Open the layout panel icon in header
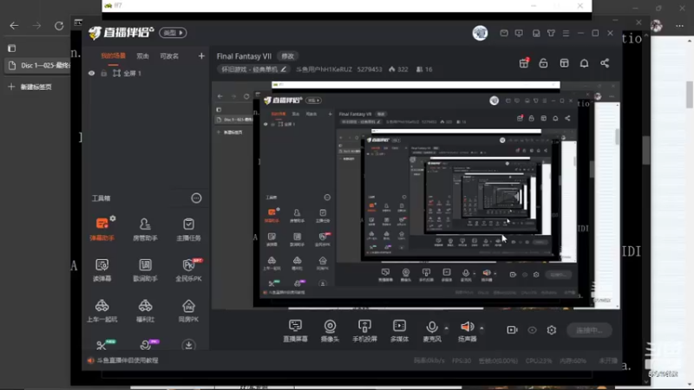This screenshot has width=694, height=390. tap(565, 63)
